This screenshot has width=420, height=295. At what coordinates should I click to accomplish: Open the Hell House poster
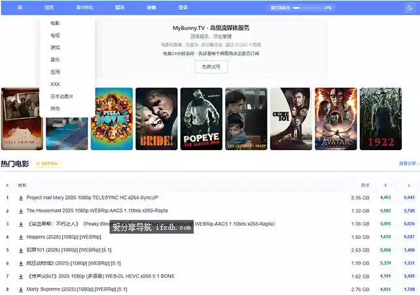[22, 119]
